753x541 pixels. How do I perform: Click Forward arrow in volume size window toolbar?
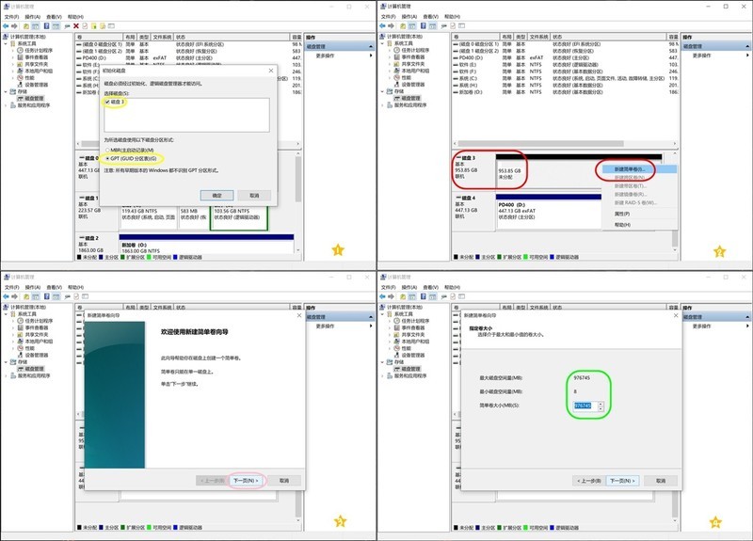(x=391, y=296)
